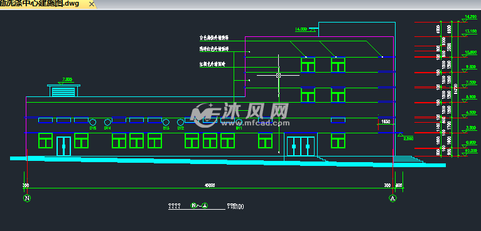The width and height of the screenshot is (481, 231).
Task: Select the 10.800 level label
Action: click(470, 52)
